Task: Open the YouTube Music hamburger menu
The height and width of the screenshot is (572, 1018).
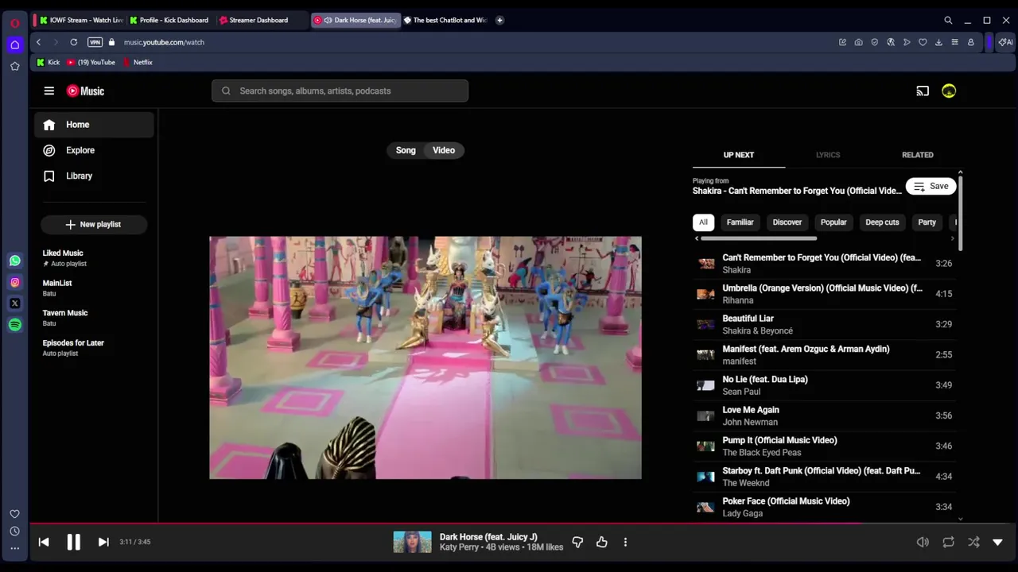Action: [49, 91]
